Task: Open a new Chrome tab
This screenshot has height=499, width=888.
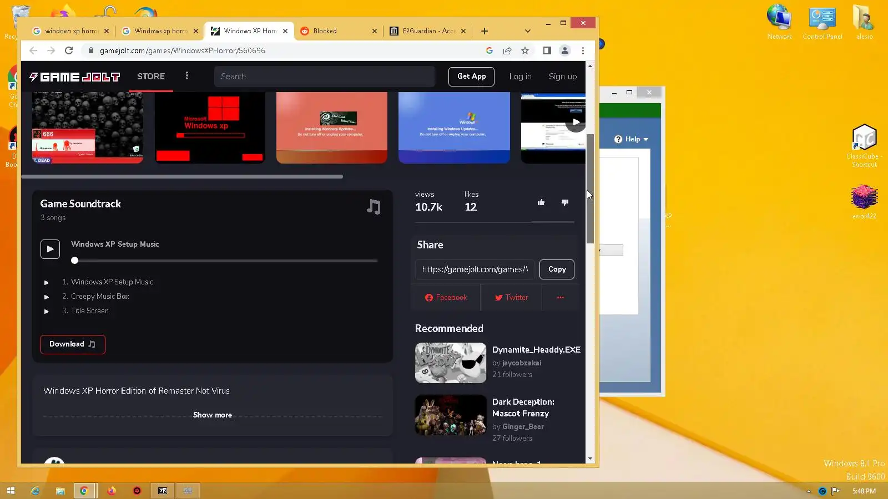Action: click(485, 31)
